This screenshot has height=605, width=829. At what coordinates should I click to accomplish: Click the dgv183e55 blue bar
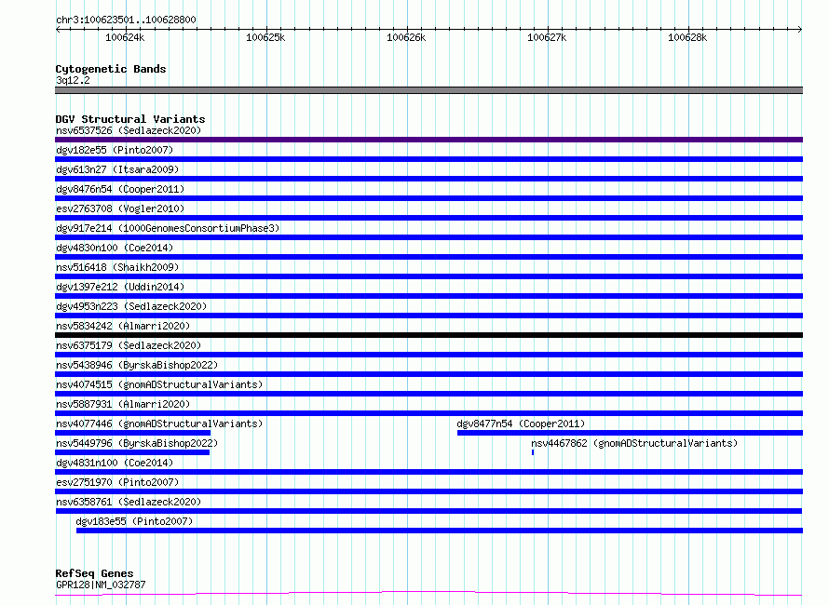[440, 531]
